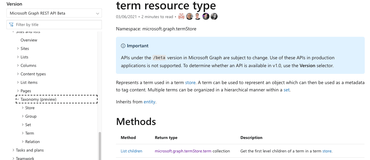Open the set link in description
The image size is (370, 160).
[286, 90]
